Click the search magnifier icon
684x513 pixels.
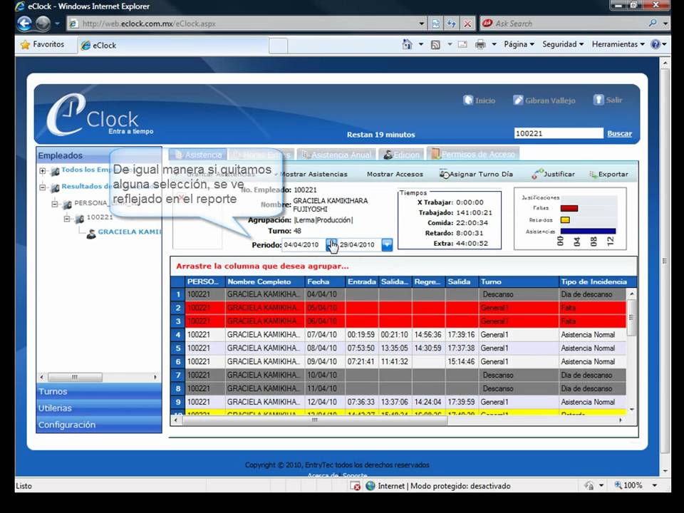click(x=653, y=23)
